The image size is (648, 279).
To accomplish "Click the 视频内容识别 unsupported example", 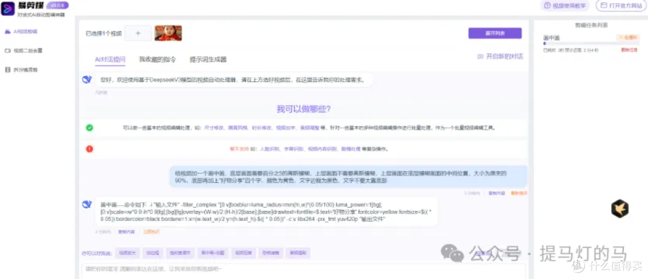I will pos(322,148).
